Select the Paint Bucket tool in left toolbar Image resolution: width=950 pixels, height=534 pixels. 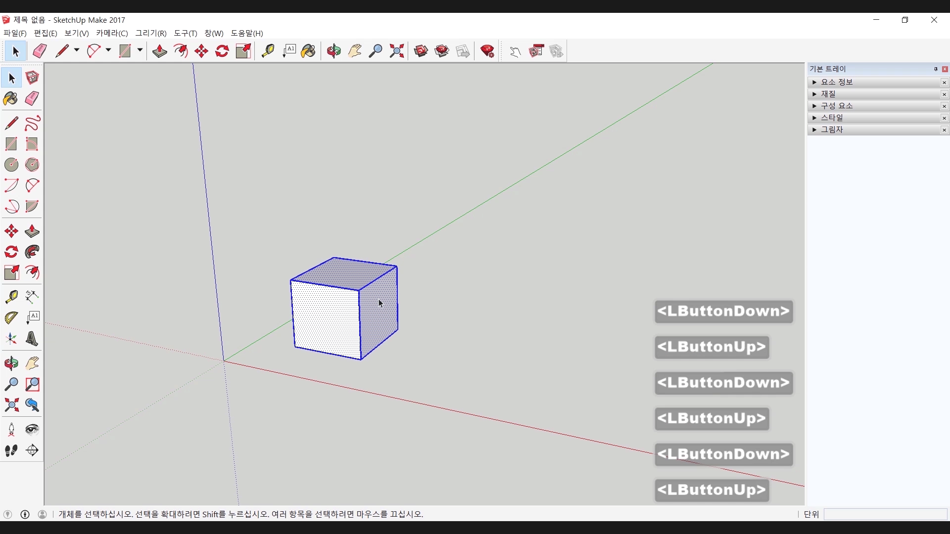pyautogui.click(x=11, y=99)
